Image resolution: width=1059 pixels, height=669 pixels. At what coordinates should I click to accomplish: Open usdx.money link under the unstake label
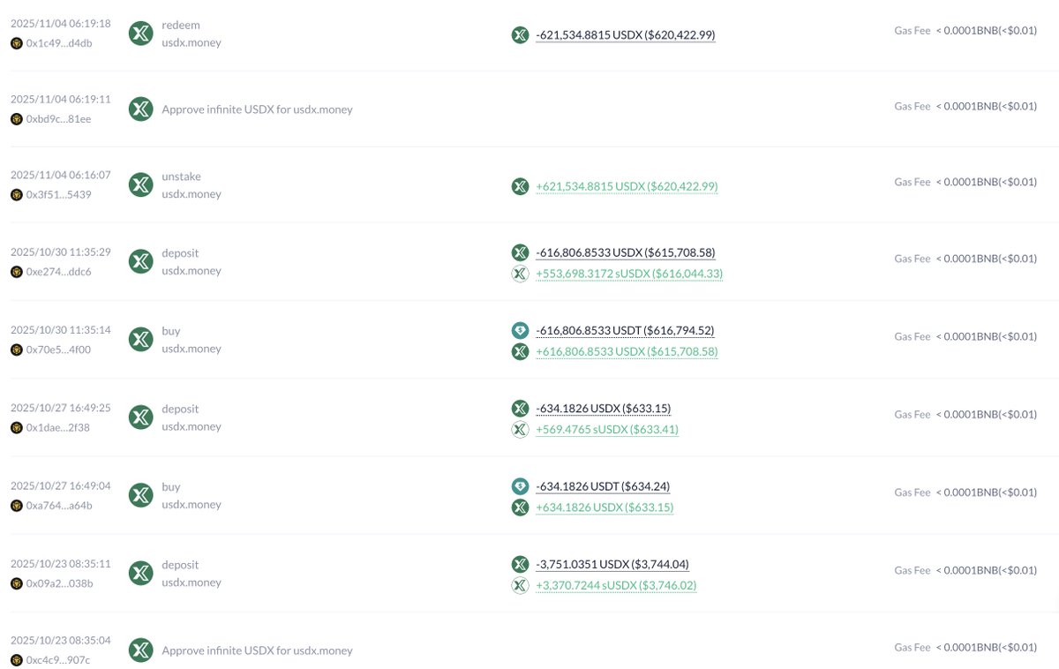tap(192, 194)
